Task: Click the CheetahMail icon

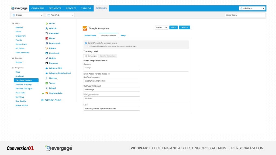Action: [x=47, y=33]
